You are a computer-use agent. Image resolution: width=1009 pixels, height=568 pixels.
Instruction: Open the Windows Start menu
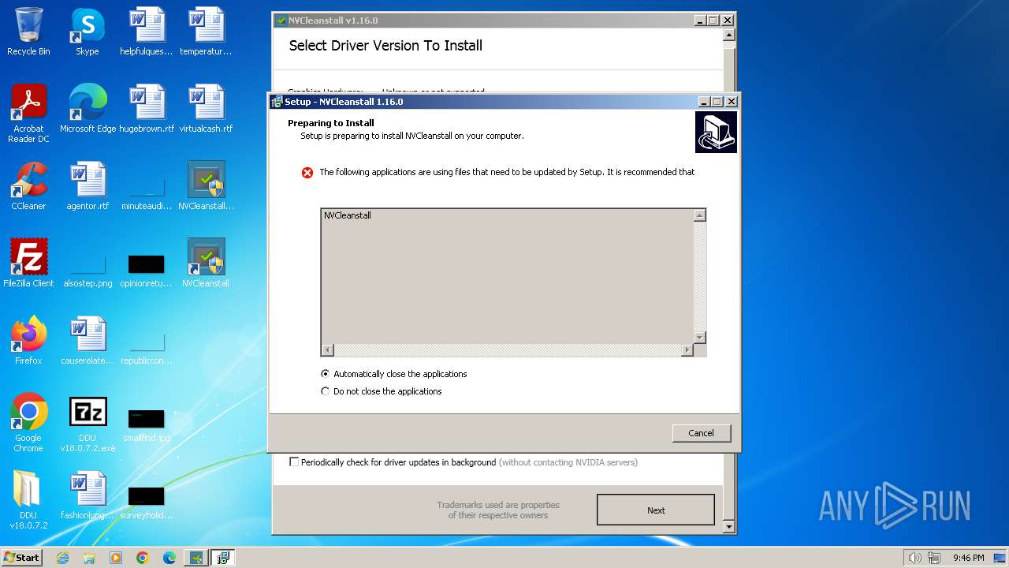click(x=22, y=558)
